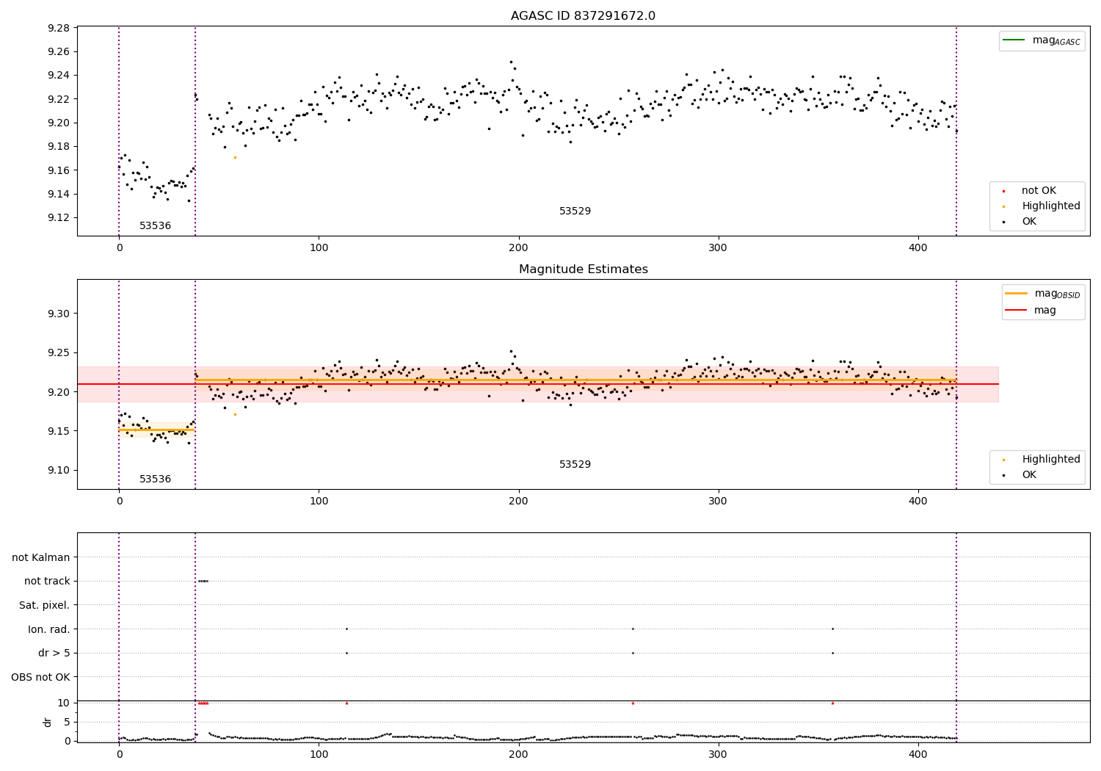1101x771 pixels.
Task: Click the orange highlighted data point in top plot
Action: tap(235, 157)
